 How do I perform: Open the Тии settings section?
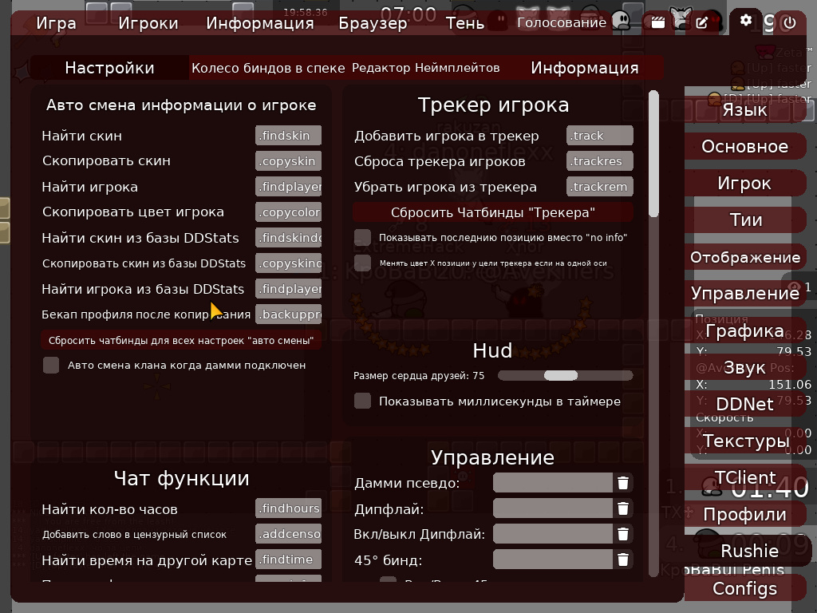(744, 219)
